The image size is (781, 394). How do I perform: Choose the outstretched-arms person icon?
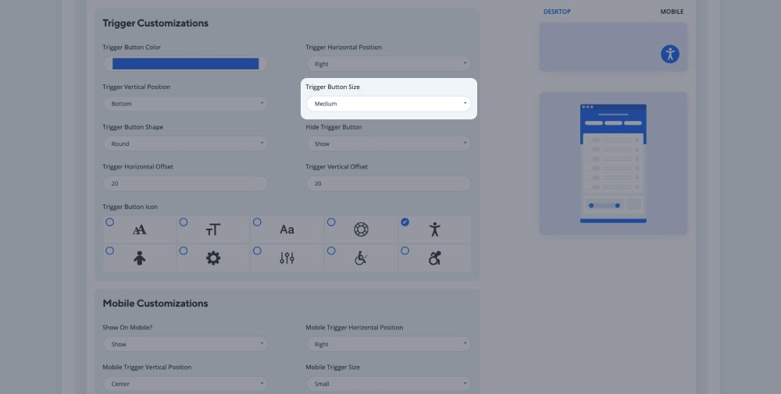(435, 229)
